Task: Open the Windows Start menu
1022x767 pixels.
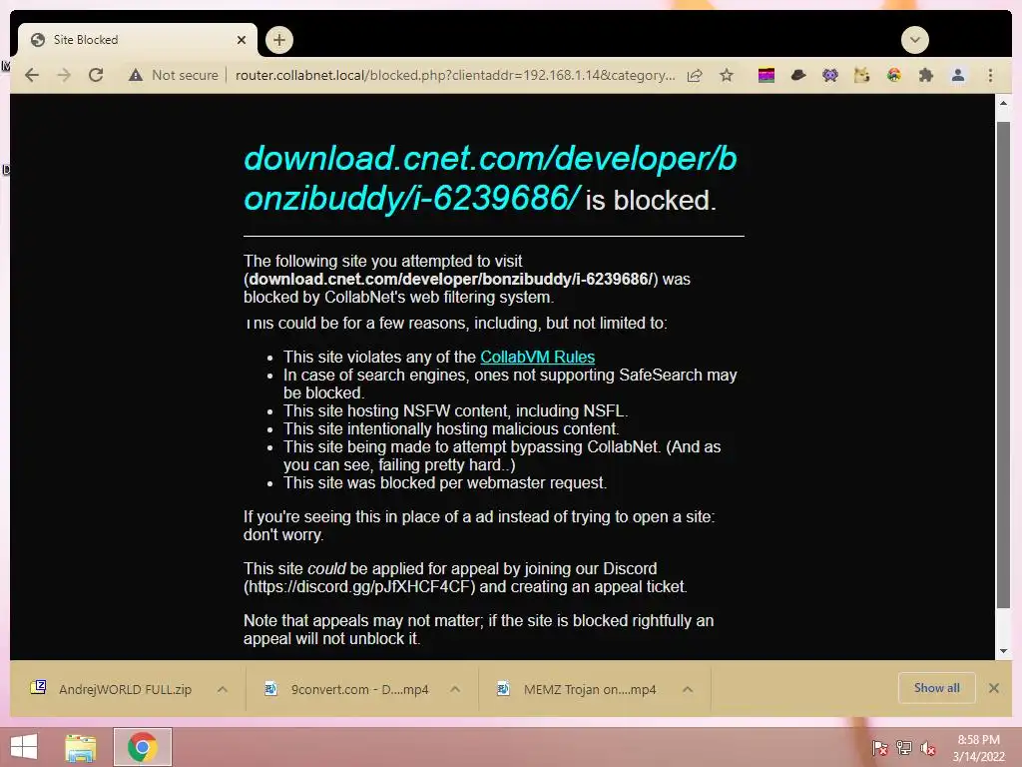Action: click(x=24, y=747)
